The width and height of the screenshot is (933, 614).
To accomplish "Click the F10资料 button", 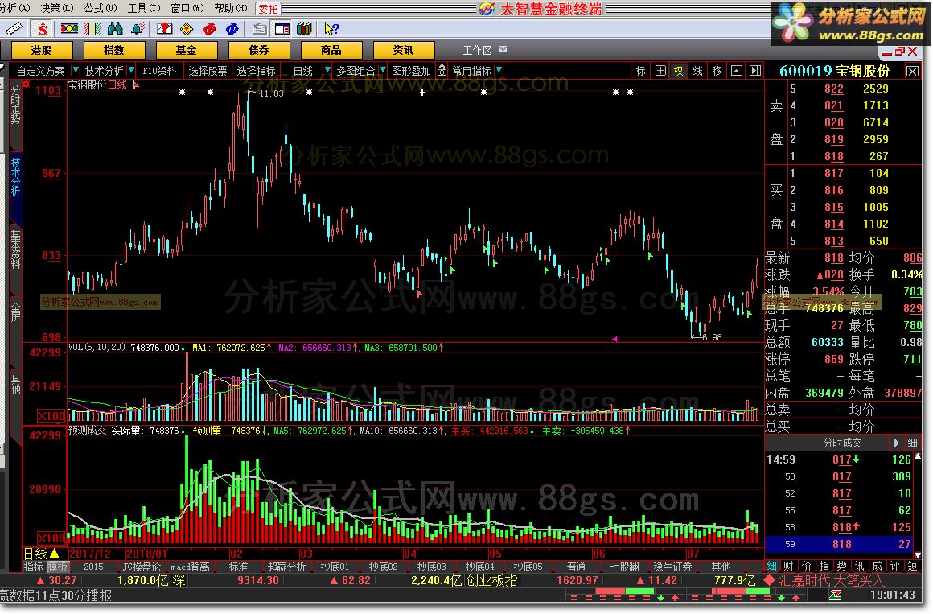I will click(159, 70).
